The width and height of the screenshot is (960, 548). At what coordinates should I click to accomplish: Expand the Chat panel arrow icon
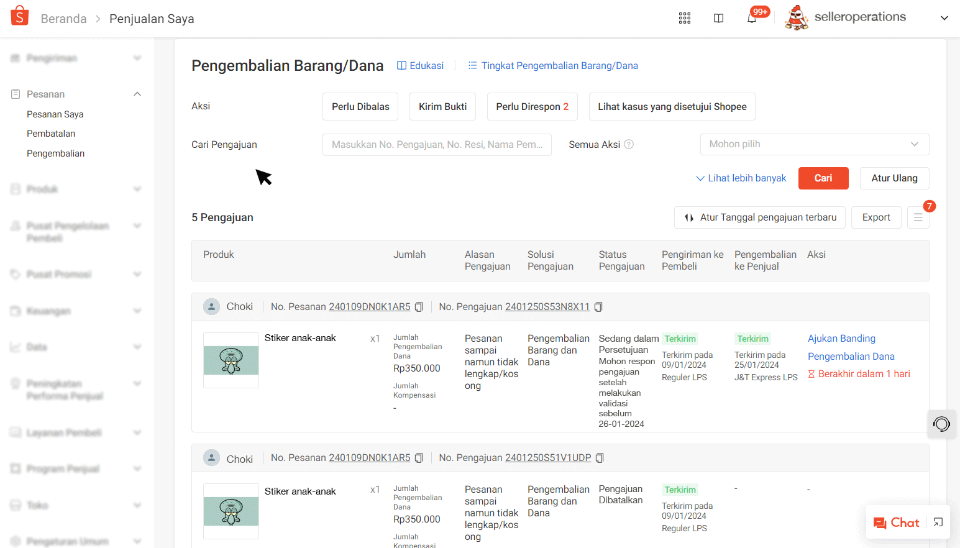pos(938,523)
